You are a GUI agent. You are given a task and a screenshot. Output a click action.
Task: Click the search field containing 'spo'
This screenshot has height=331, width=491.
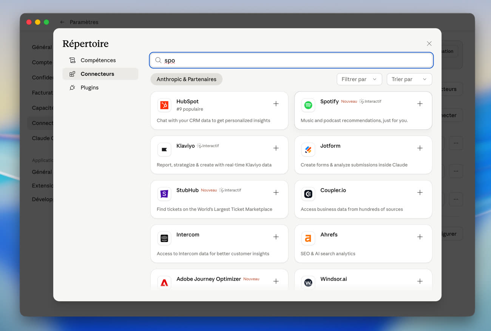click(295, 60)
